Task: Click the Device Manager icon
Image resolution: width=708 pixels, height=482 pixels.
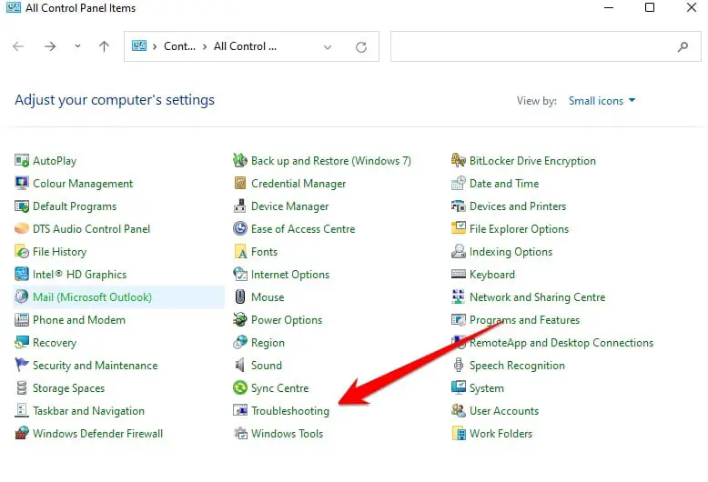Action: click(240, 206)
